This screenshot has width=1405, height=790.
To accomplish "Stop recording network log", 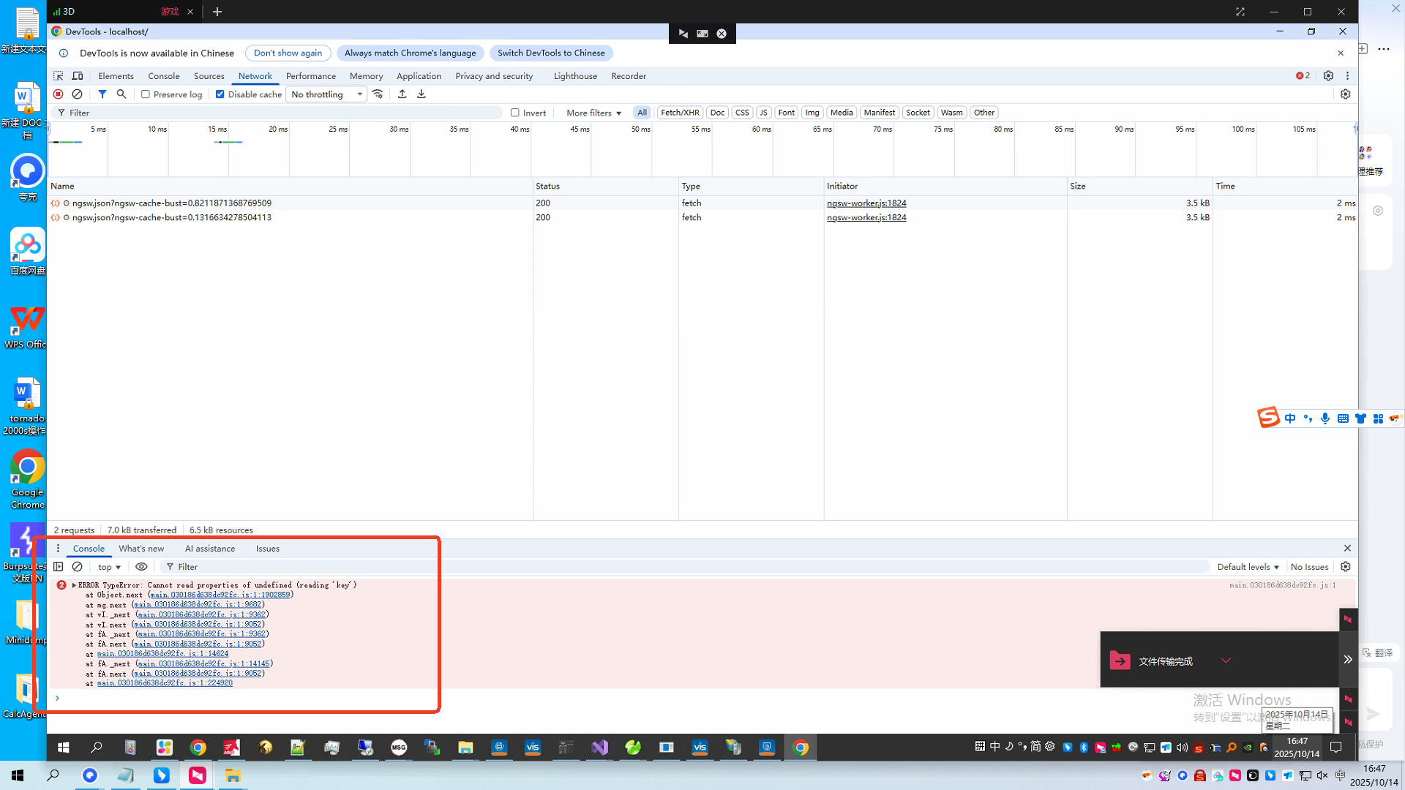I will [x=59, y=94].
